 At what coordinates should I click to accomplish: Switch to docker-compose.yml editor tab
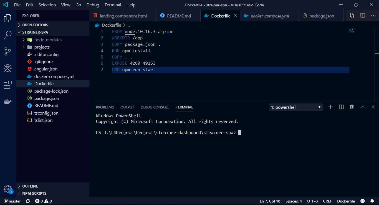pyautogui.click(x=269, y=16)
